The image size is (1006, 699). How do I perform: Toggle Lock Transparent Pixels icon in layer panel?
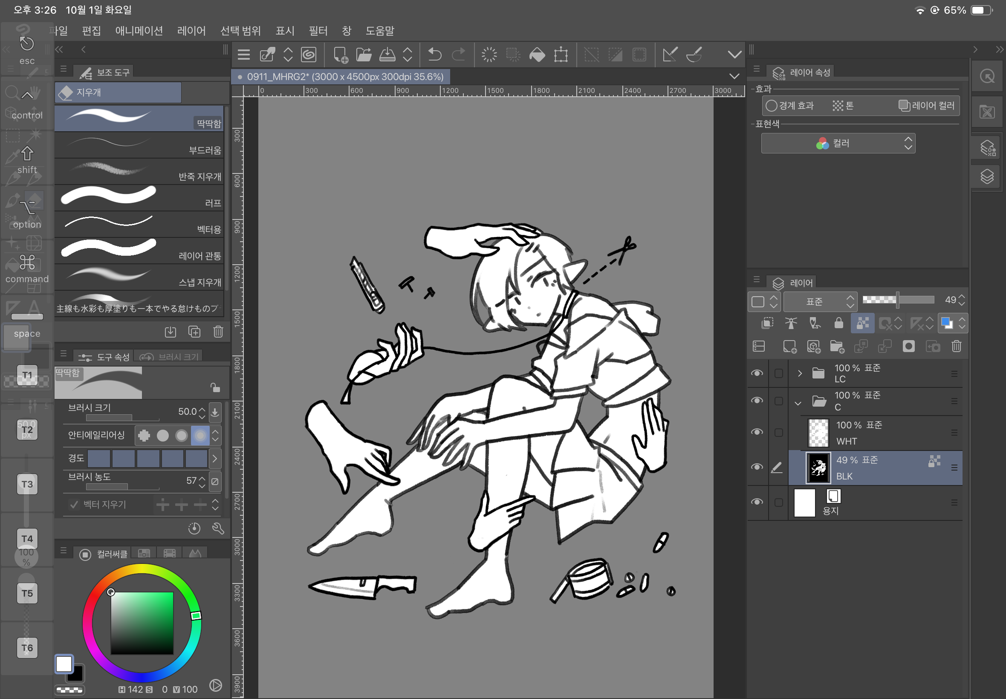coord(862,324)
